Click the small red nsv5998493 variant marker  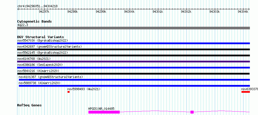point(68,92)
